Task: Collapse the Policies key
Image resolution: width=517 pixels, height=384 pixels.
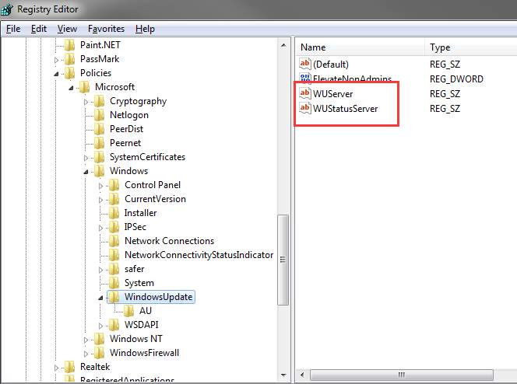Action: click(x=56, y=73)
